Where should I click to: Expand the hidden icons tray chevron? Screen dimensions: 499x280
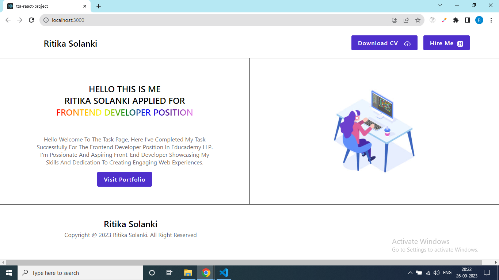pyautogui.click(x=410, y=273)
